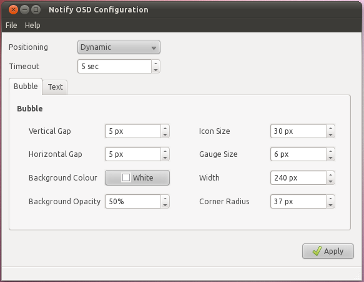Increase Icon Size with the up arrow
The width and height of the screenshot is (364, 282).
[x=330, y=128]
